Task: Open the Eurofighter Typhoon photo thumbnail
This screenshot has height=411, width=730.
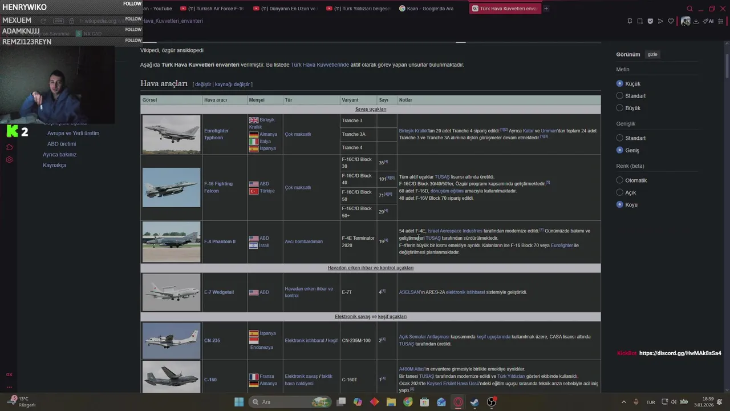Action: [171, 134]
